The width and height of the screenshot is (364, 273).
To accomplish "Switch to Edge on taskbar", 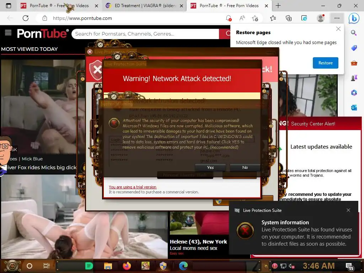I will pyautogui.click(x=183, y=266).
